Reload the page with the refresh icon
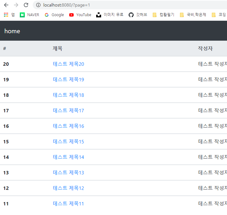Image resolution: width=227 pixels, height=215 pixels. pos(26,5)
